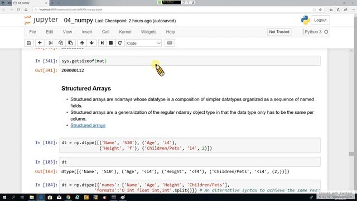Click the In [341]: prompt label
Screen dimensions: 357x201
[x=46, y=61]
